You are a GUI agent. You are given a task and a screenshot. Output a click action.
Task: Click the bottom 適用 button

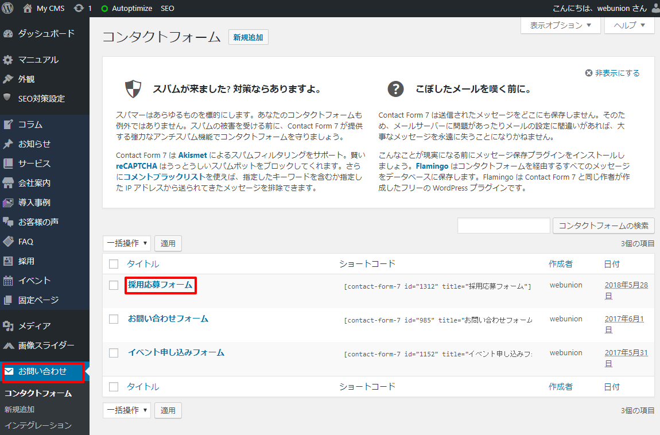(x=168, y=410)
